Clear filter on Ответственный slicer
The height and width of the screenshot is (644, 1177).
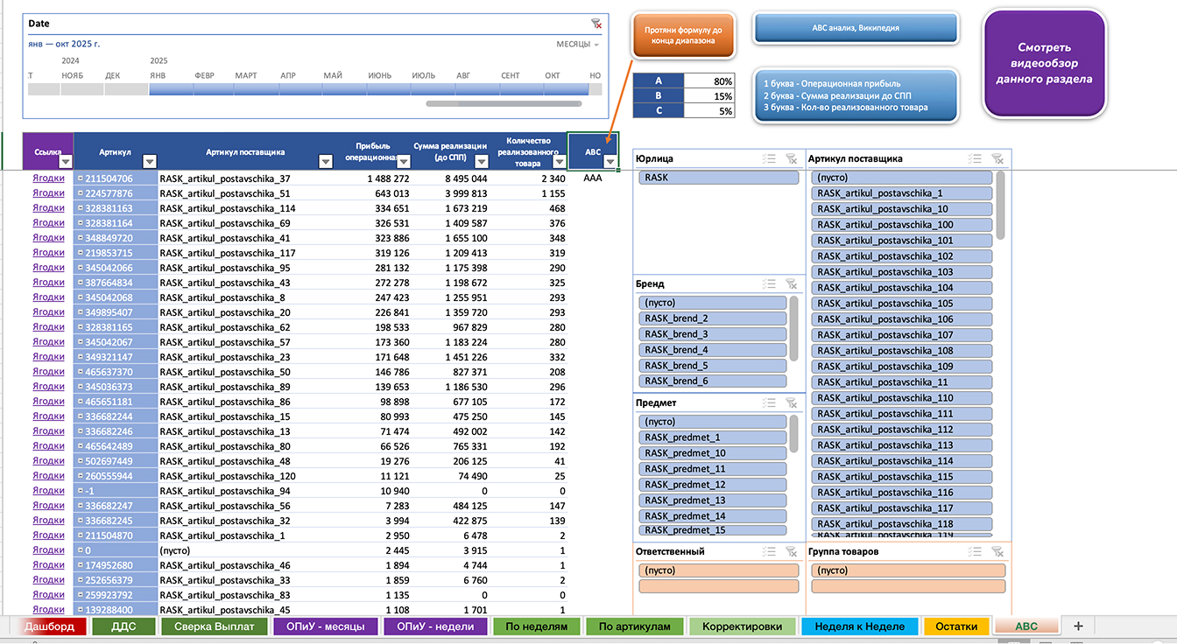791,552
